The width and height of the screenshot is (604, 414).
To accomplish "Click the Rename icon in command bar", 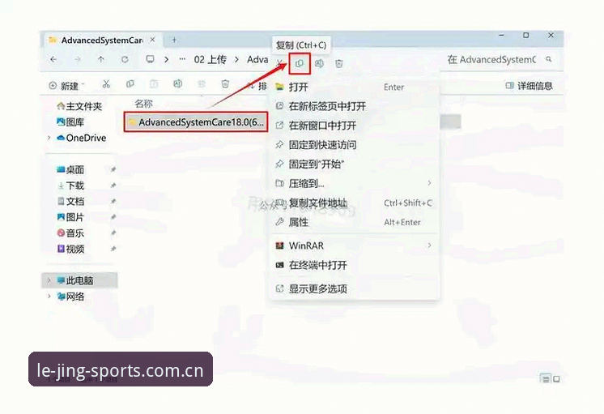I will pos(177,83).
